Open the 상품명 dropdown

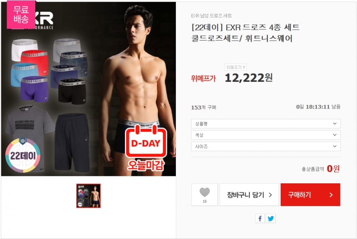click(x=266, y=124)
